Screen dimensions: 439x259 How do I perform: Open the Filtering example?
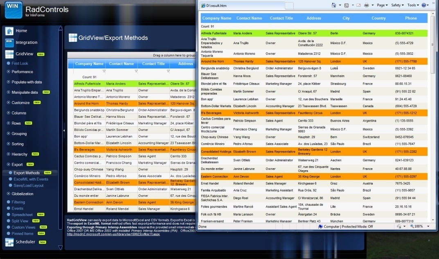(18, 202)
